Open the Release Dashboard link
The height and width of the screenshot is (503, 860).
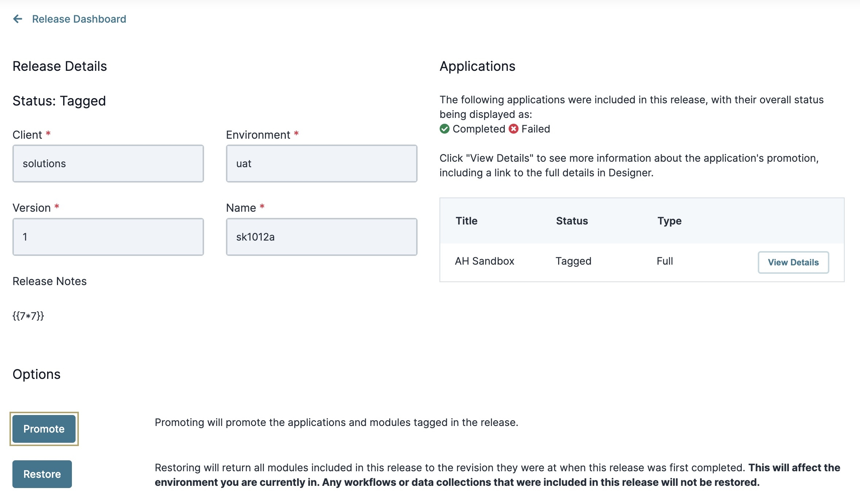(x=79, y=19)
